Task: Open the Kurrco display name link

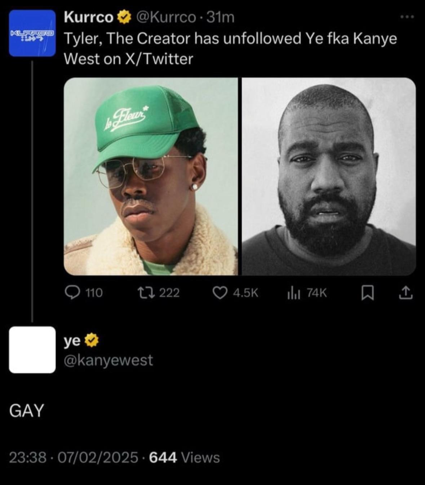Action: pyautogui.click(x=88, y=17)
